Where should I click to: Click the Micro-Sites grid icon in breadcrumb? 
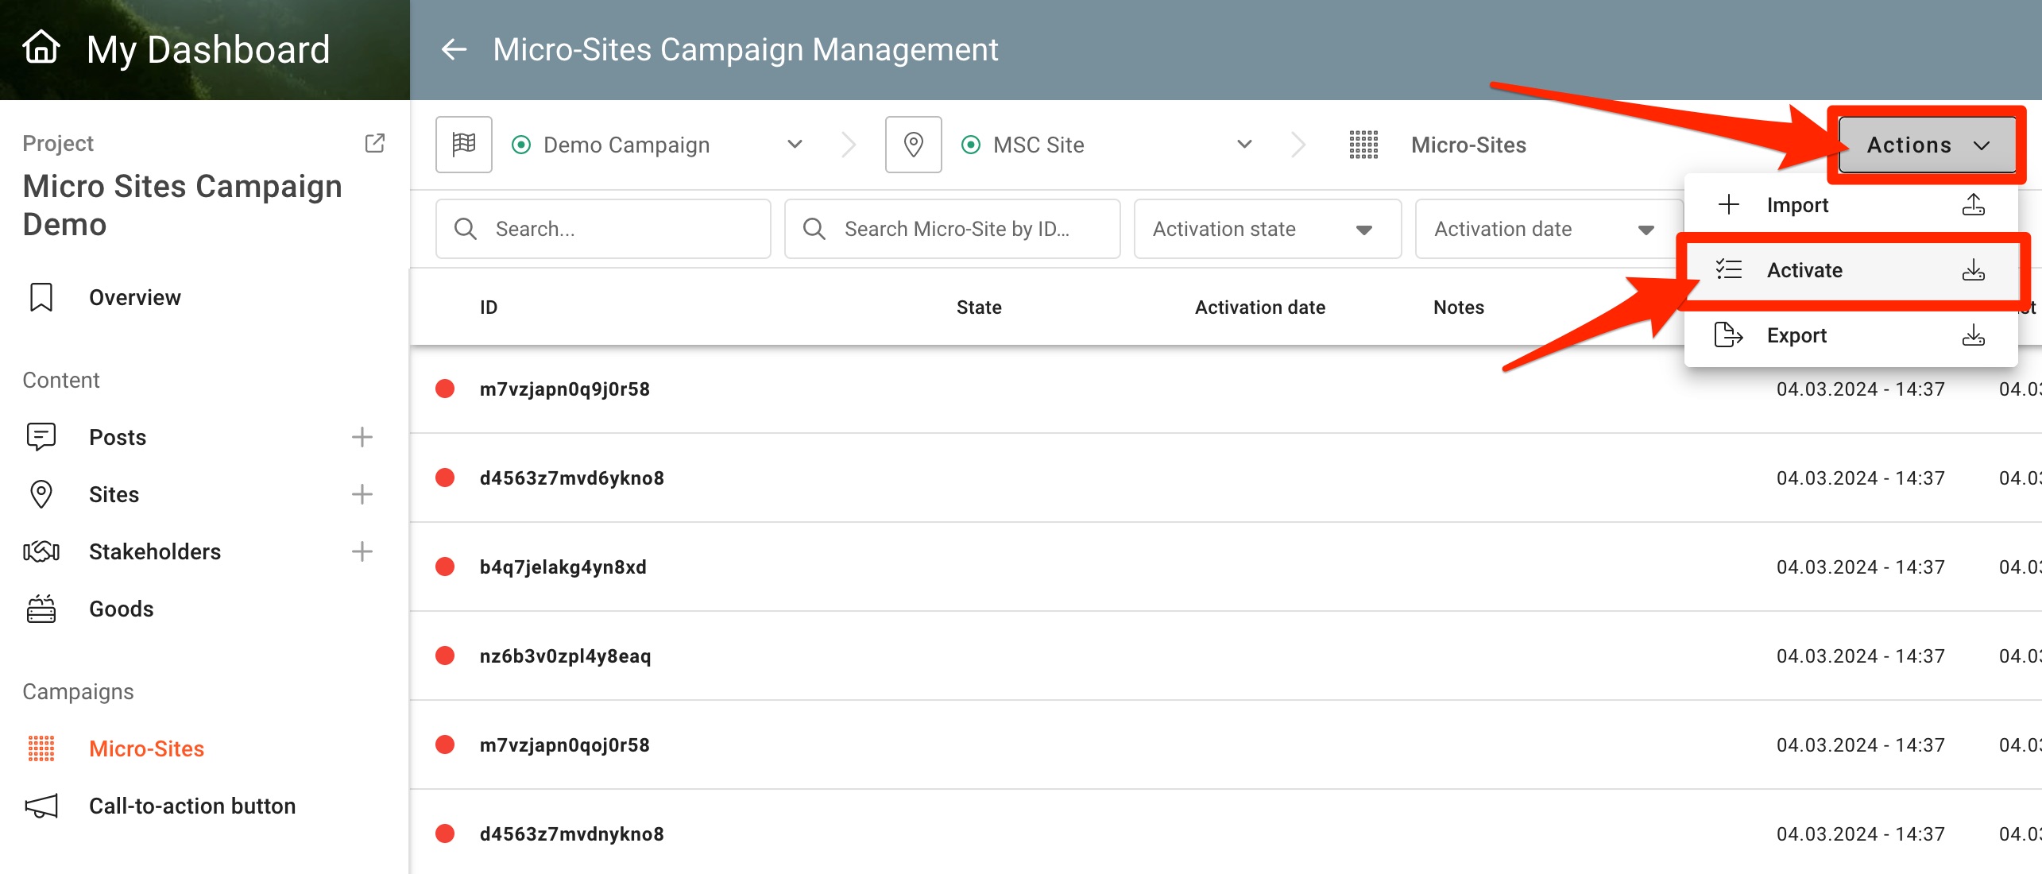[1363, 145]
